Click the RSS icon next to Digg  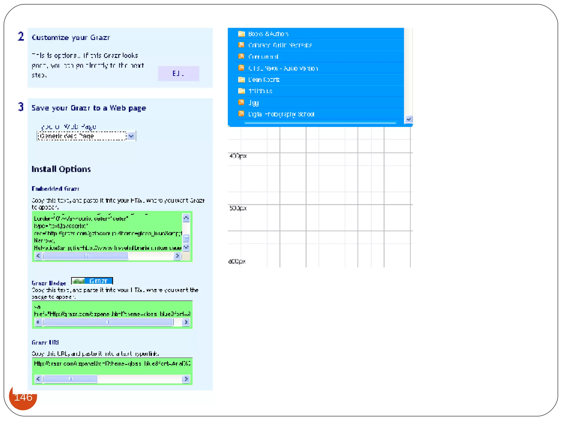click(x=241, y=102)
